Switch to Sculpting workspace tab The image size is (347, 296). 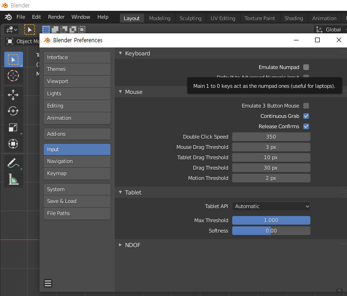[190, 18]
